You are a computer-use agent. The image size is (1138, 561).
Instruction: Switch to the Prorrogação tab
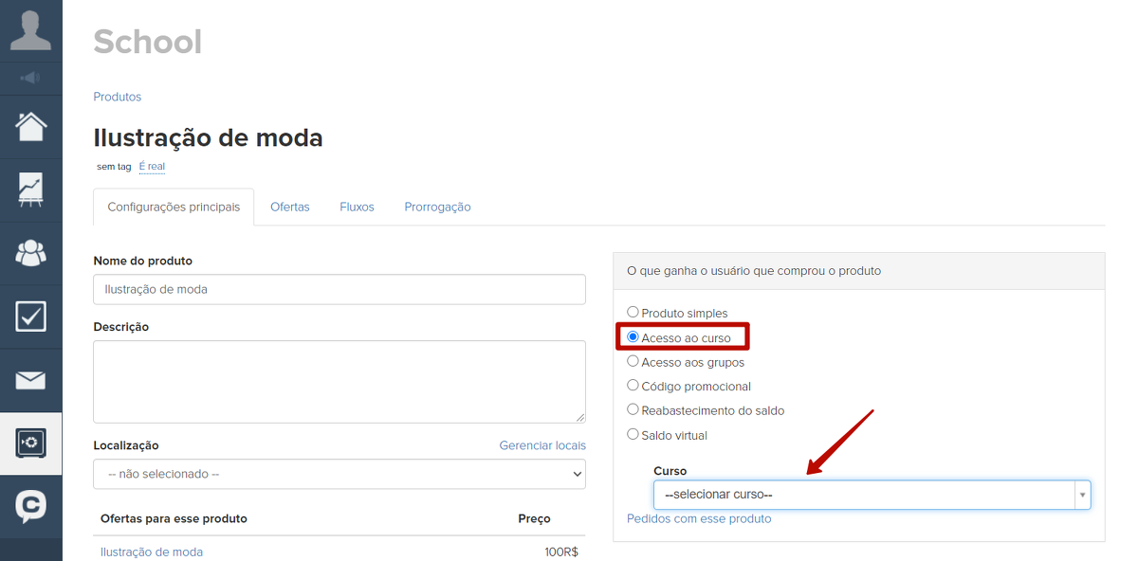coord(437,207)
